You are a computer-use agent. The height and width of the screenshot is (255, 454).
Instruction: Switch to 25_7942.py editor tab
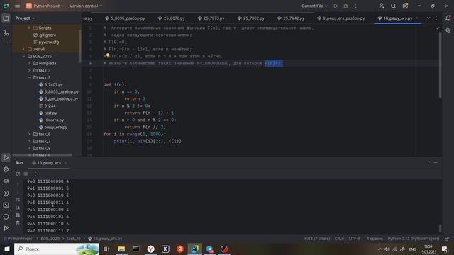click(x=291, y=18)
